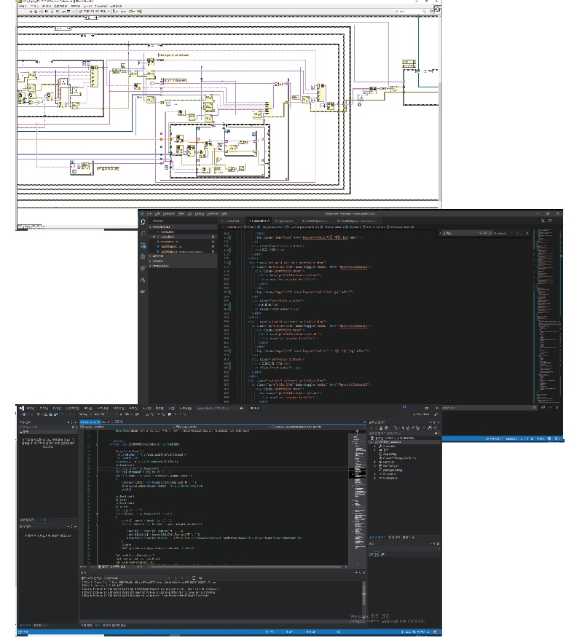Screen dimensions: 574x638
Task: Open Terminal menu in VS Code
Action: point(213,213)
